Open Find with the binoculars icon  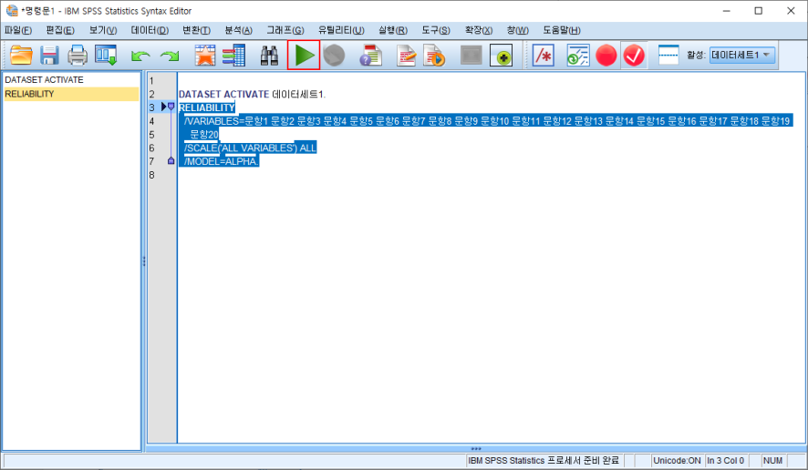269,55
